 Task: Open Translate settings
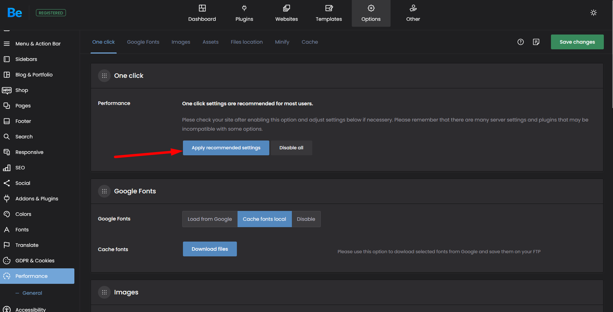(x=37, y=245)
